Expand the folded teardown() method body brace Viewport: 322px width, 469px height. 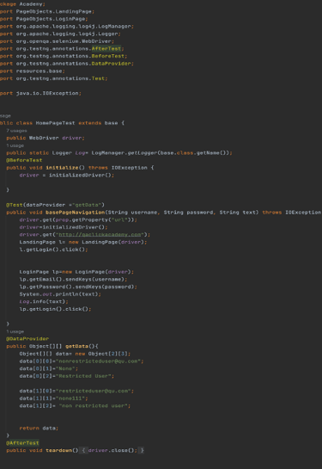[83, 450]
